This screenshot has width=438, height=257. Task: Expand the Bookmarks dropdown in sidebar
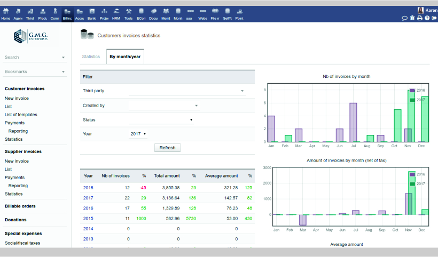coord(63,71)
